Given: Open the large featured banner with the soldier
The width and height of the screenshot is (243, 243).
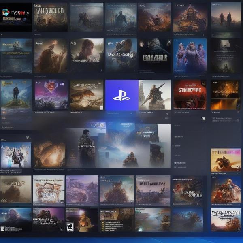Looking at the screenshot, I should [118, 146].
